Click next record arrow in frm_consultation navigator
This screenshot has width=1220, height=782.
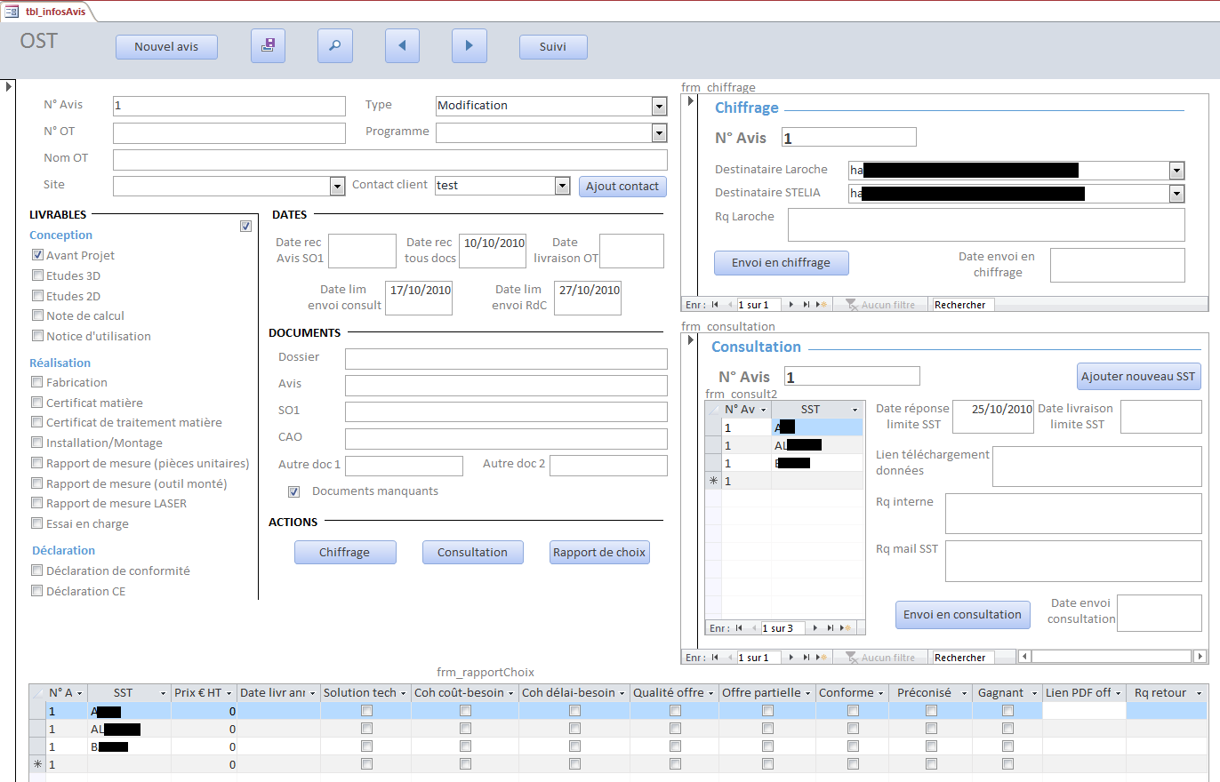tap(791, 658)
